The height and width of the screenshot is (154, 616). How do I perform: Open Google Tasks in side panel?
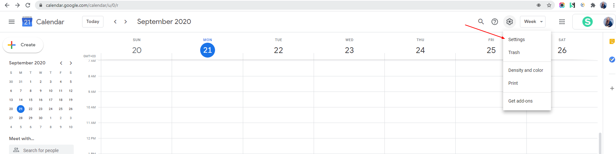click(612, 60)
